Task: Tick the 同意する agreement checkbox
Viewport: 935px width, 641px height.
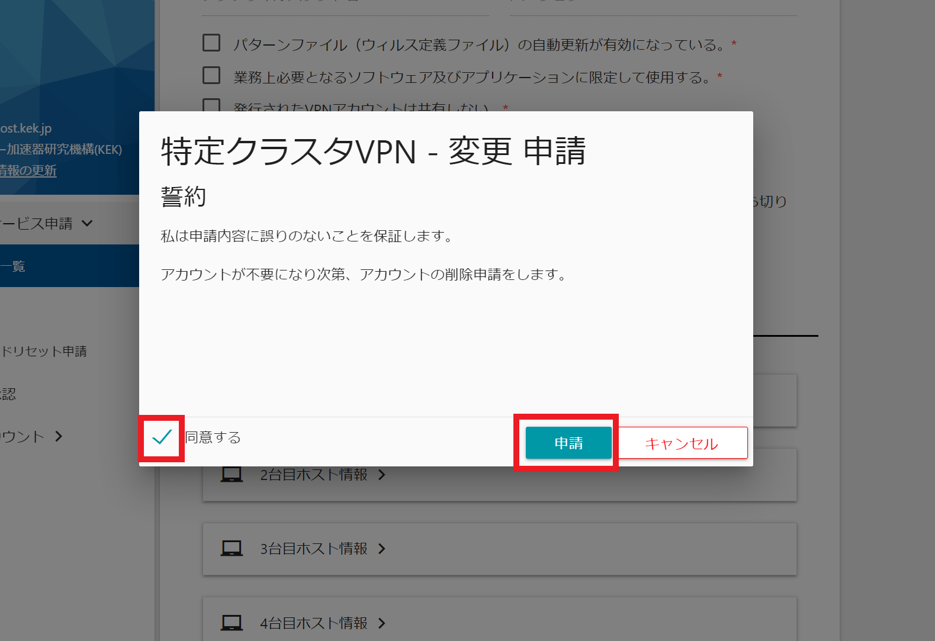Action: pyautogui.click(x=162, y=437)
